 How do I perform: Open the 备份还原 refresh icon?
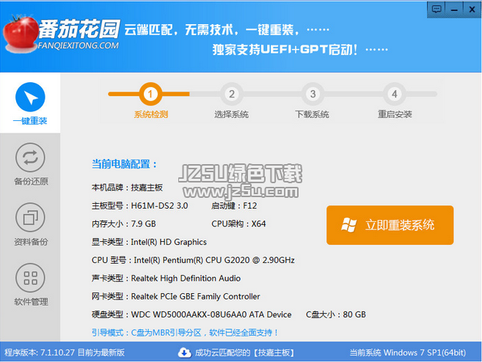click(30, 158)
